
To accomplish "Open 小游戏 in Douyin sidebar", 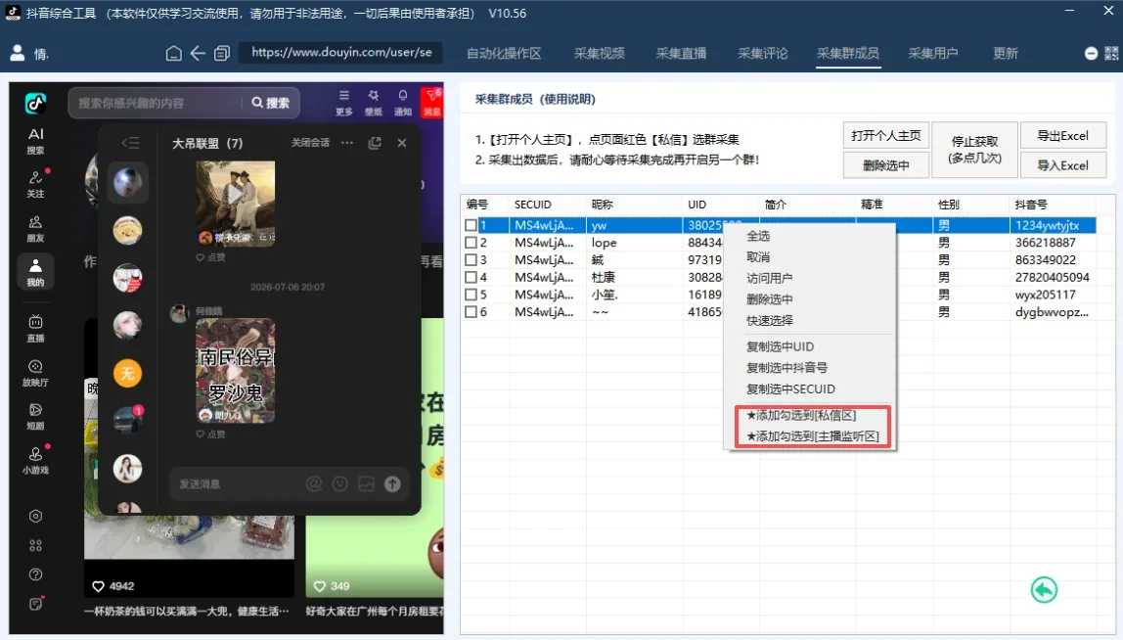I will (36, 461).
